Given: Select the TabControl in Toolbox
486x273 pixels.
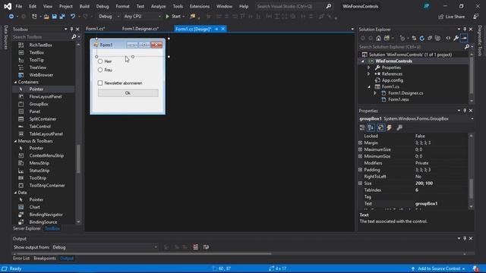Looking at the screenshot, I should [40, 127].
